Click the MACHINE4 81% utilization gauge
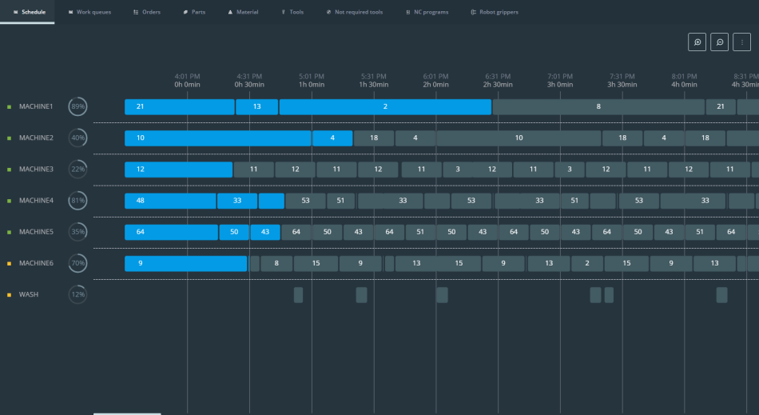This screenshot has height=415, width=759. (x=77, y=201)
